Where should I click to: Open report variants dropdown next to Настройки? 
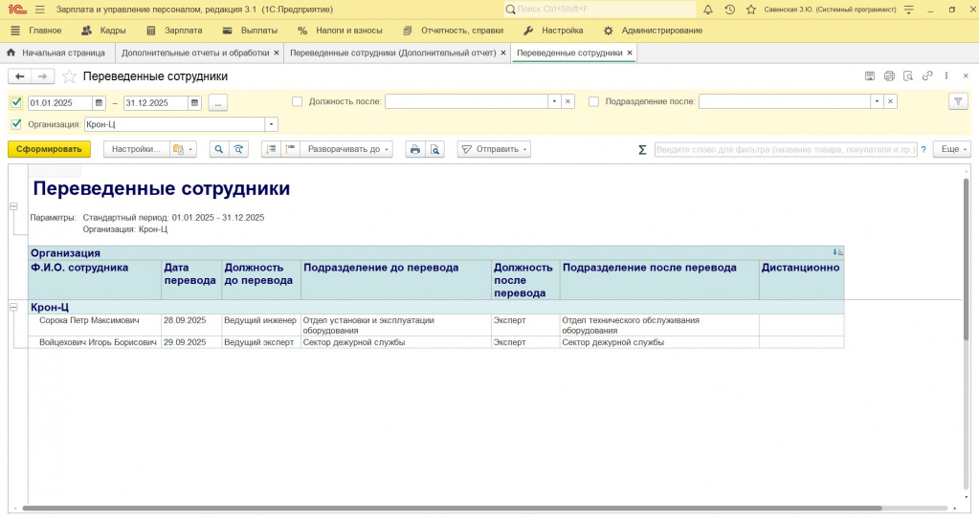(x=183, y=150)
